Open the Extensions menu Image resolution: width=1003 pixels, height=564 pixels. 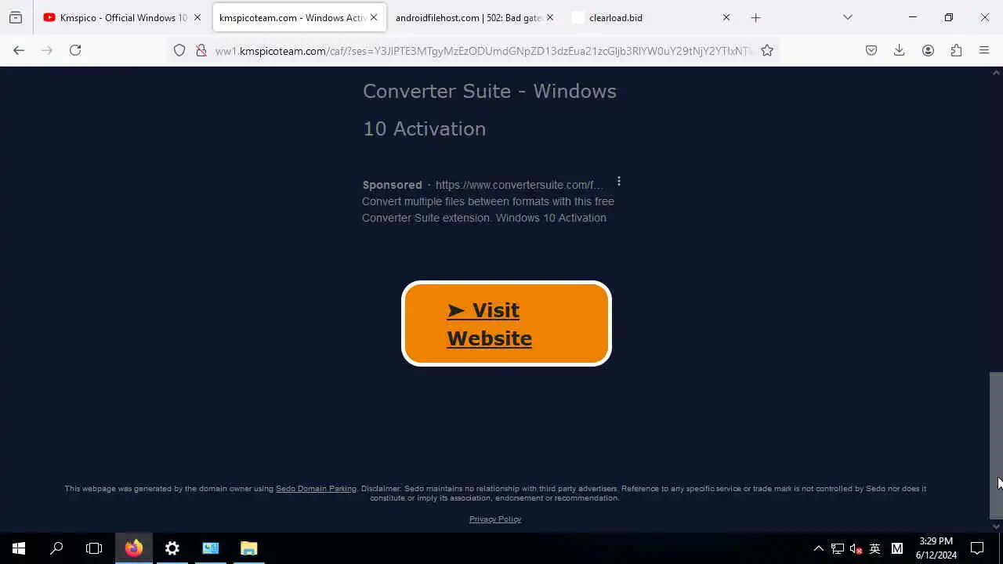pos(956,50)
